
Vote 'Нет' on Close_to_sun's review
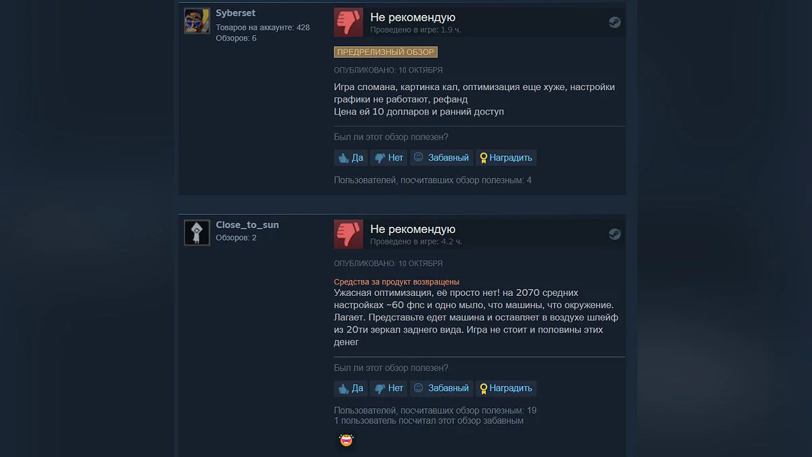tap(388, 389)
